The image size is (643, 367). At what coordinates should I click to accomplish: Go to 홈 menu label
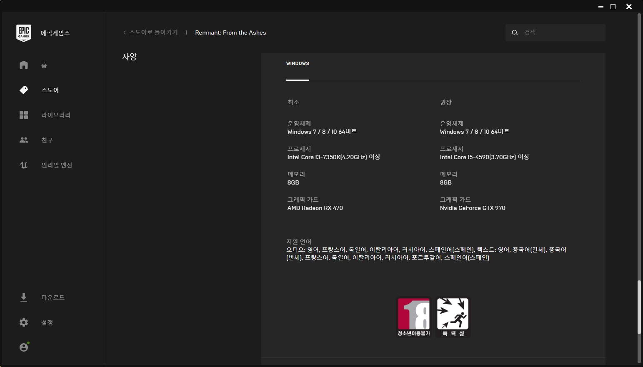pyautogui.click(x=44, y=65)
